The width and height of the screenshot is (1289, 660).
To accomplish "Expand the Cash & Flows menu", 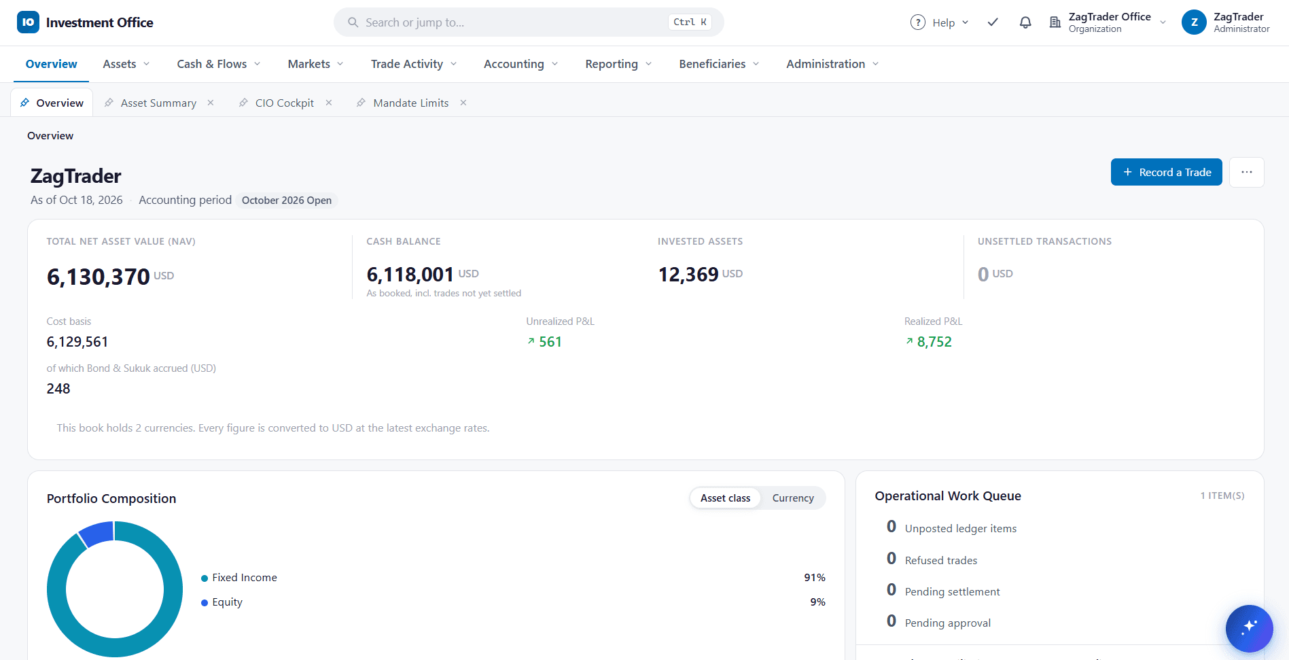I will tap(219, 64).
